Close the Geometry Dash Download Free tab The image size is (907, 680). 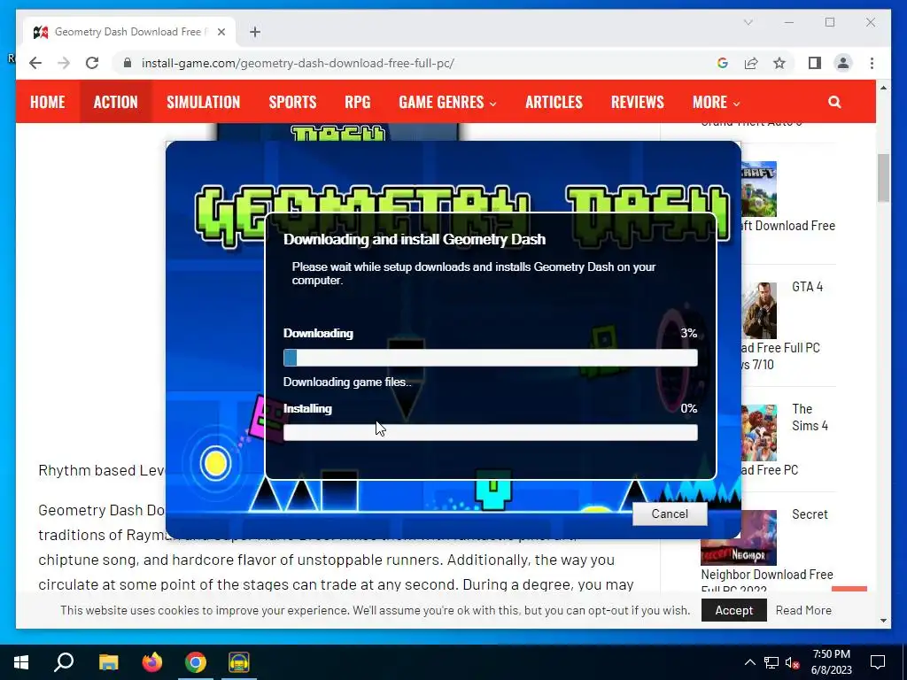(x=221, y=32)
